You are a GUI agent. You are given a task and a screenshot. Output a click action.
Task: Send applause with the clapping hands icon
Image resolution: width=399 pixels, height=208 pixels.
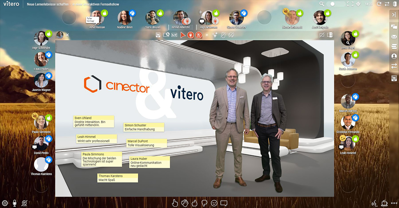(x=185, y=203)
